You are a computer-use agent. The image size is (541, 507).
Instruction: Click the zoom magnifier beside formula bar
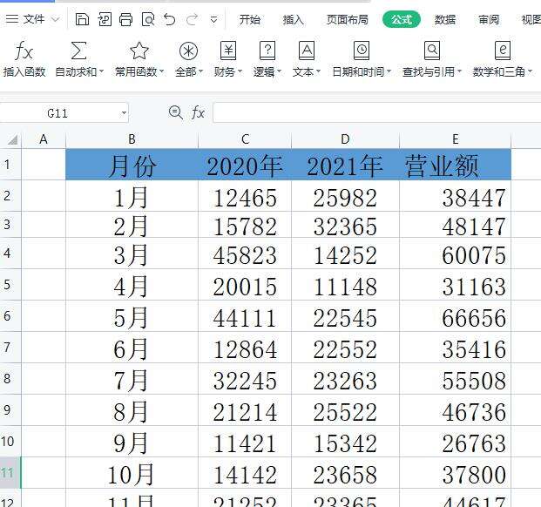point(175,112)
